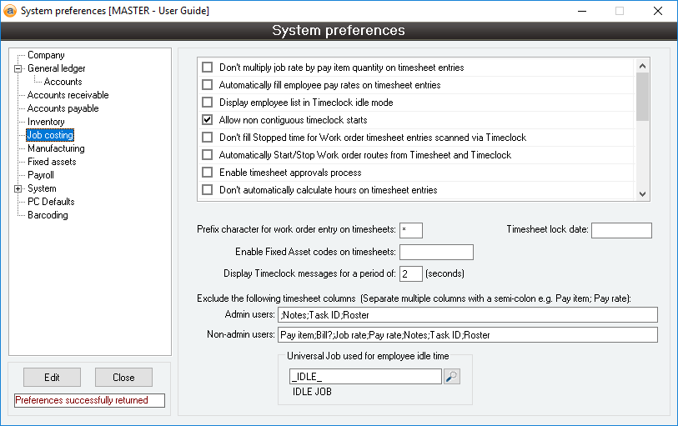Select Payroll in the preferences tree
This screenshot has width=678, height=426.
click(x=40, y=175)
